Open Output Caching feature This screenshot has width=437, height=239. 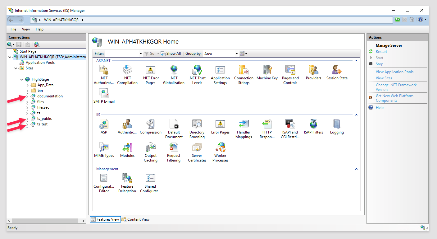pos(150,152)
